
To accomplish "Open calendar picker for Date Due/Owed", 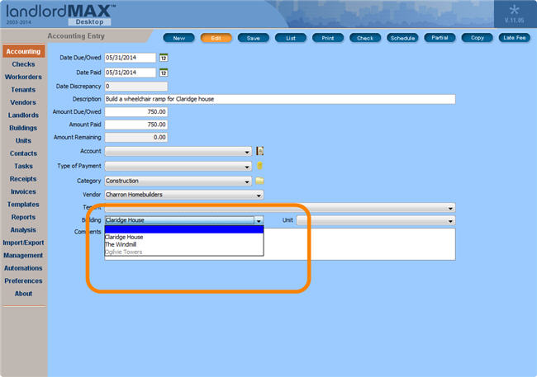I will [x=164, y=58].
